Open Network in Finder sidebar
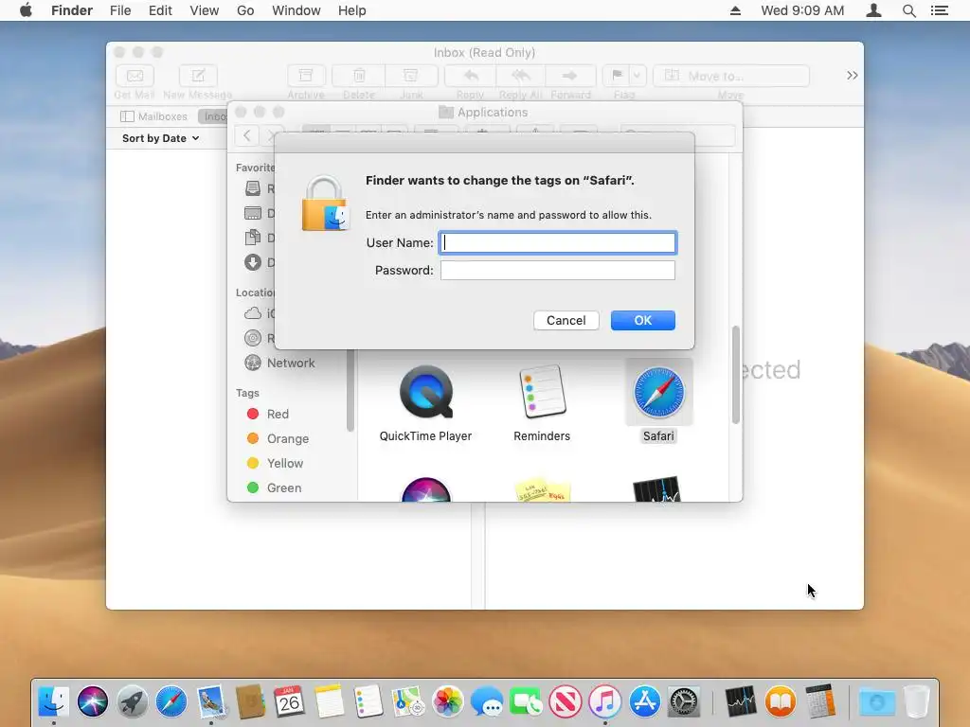This screenshot has width=970, height=727. (279, 363)
